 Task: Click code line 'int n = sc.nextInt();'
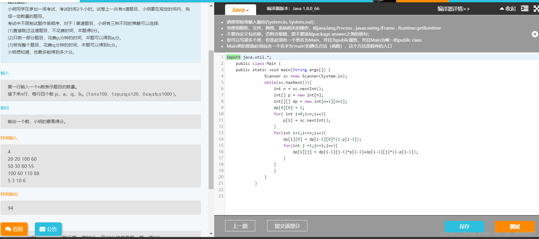click(298, 89)
